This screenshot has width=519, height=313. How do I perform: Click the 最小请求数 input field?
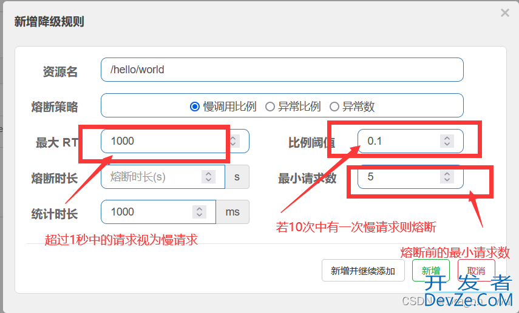(x=410, y=177)
